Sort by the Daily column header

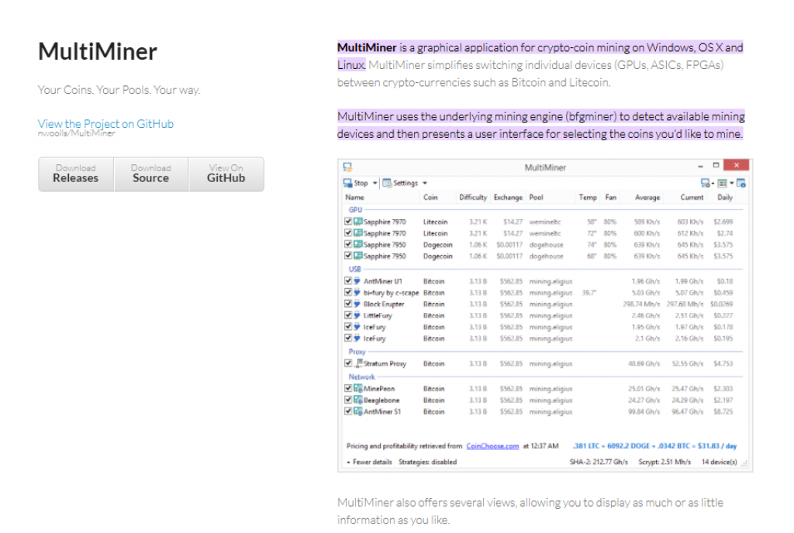coord(725,198)
